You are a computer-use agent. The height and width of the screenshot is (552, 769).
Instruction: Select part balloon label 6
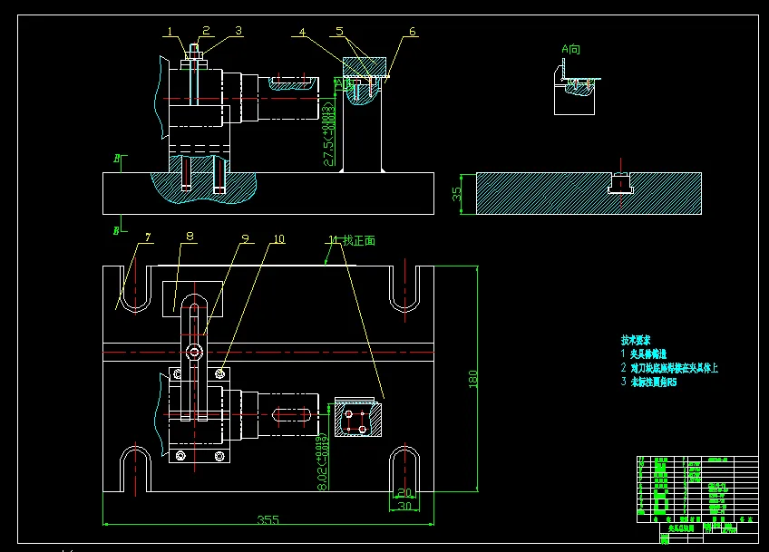click(x=413, y=32)
